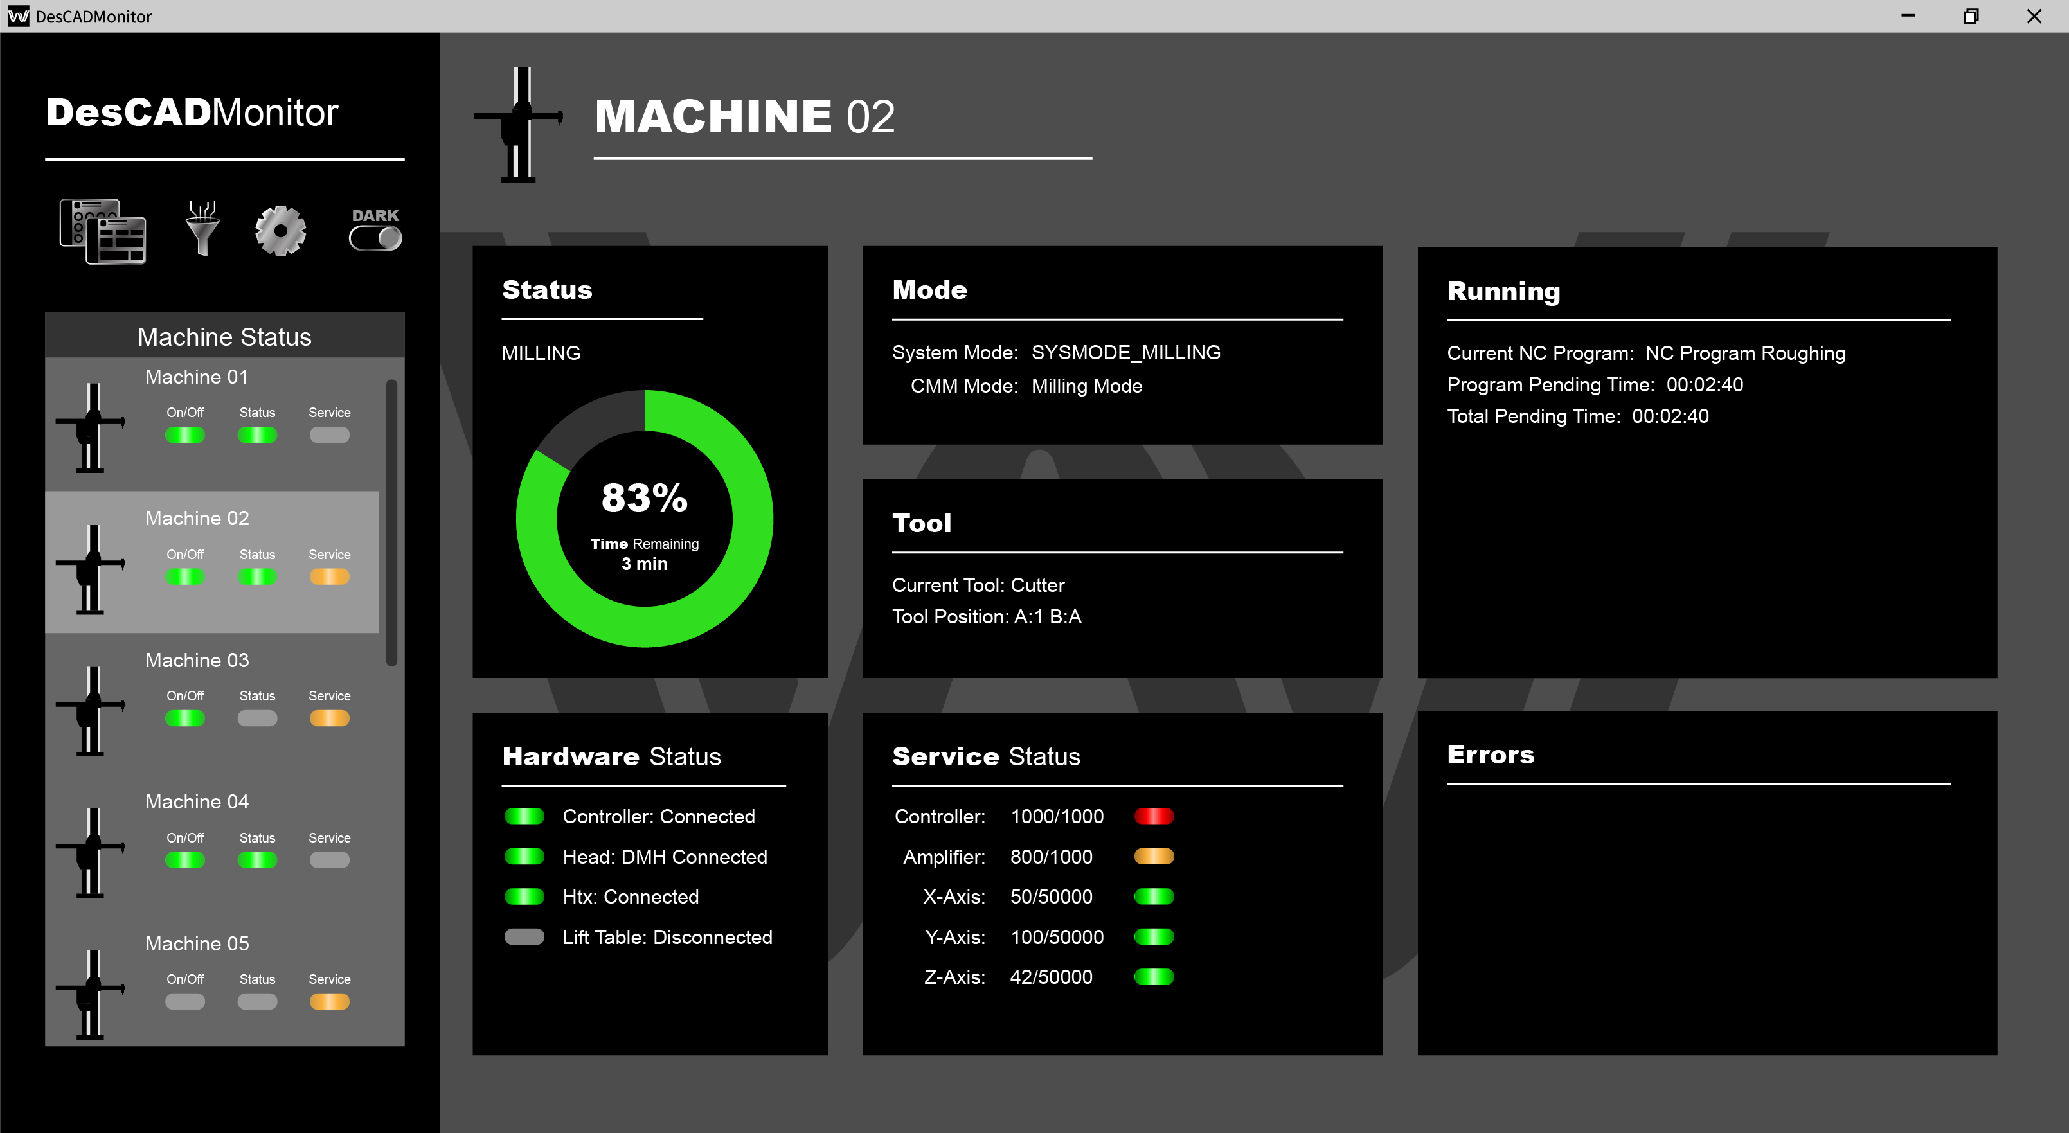Click the filter/funnel icon in toolbar
This screenshot has width=2069, height=1133.
pyautogui.click(x=201, y=229)
